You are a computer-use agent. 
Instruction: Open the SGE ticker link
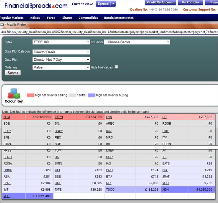(7, 124)
